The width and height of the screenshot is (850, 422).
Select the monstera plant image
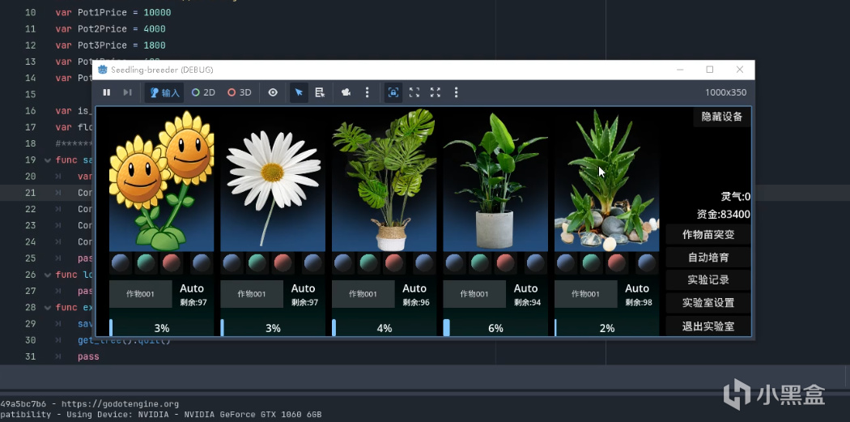coord(385,180)
